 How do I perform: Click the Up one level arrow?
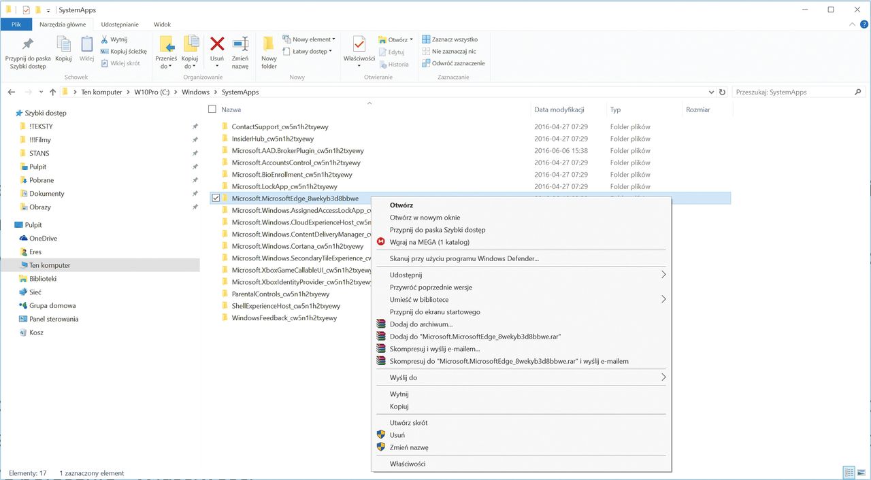pyautogui.click(x=52, y=92)
